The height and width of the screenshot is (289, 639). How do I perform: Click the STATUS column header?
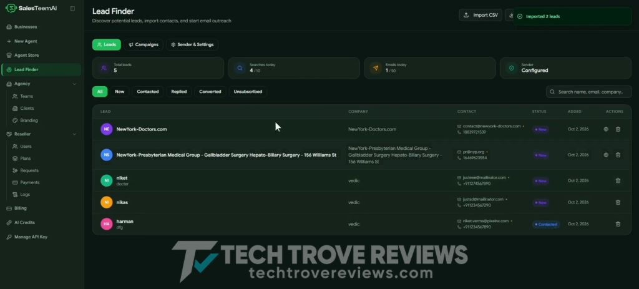(x=539, y=112)
